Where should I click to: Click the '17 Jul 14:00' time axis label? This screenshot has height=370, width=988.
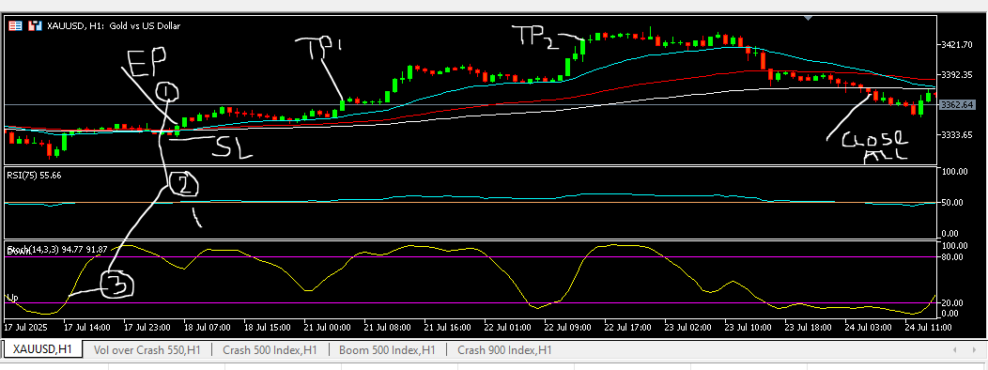coord(87,328)
